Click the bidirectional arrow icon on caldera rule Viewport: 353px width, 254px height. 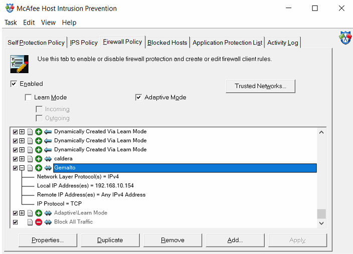[x=48, y=159]
